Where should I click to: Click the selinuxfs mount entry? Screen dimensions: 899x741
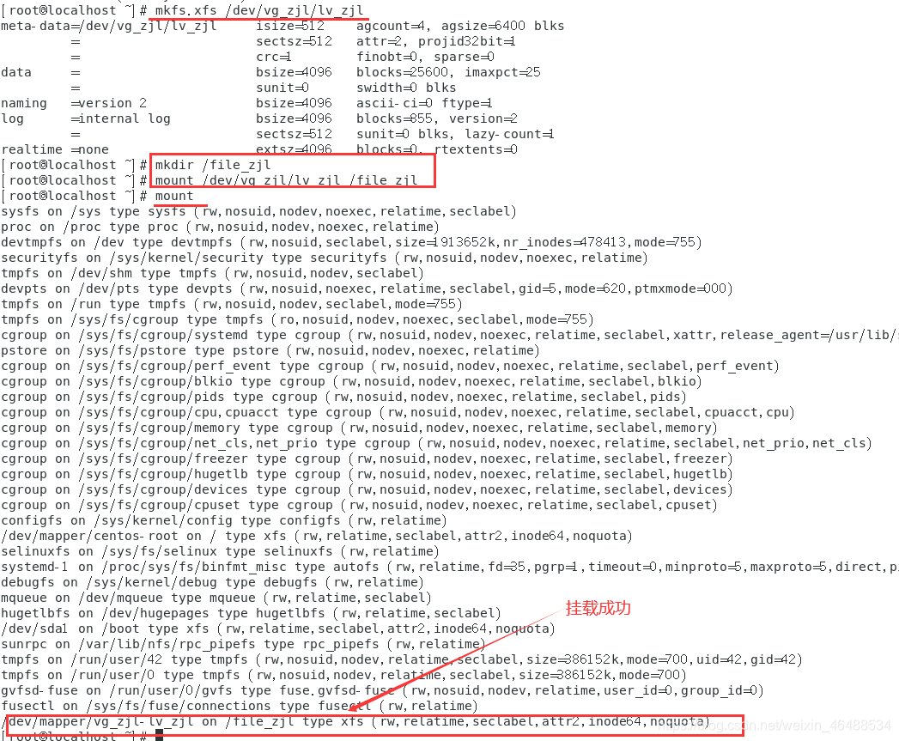click(x=220, y=551)
